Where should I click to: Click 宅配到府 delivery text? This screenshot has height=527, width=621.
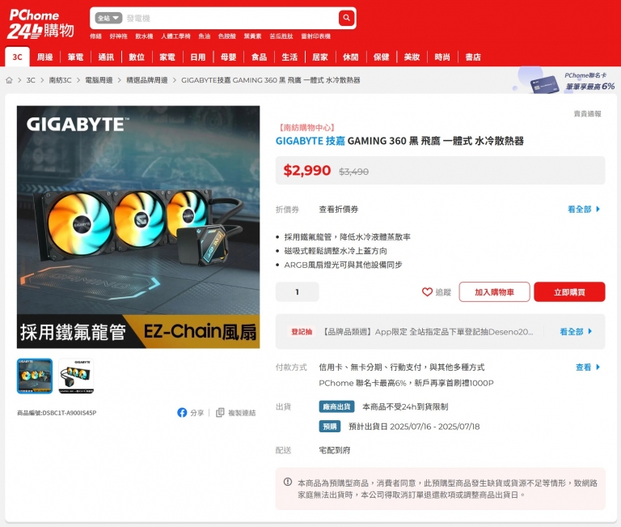click(335, 450)
